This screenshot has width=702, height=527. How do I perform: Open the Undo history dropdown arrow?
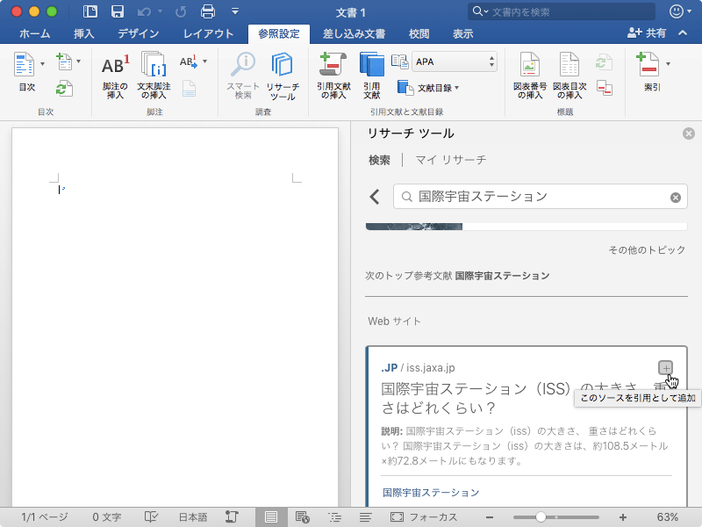160,11
